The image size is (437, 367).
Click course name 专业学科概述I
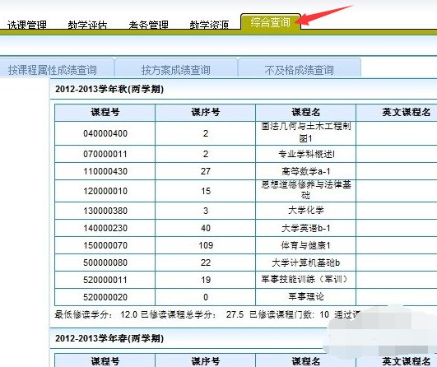[x=306, y=154]
